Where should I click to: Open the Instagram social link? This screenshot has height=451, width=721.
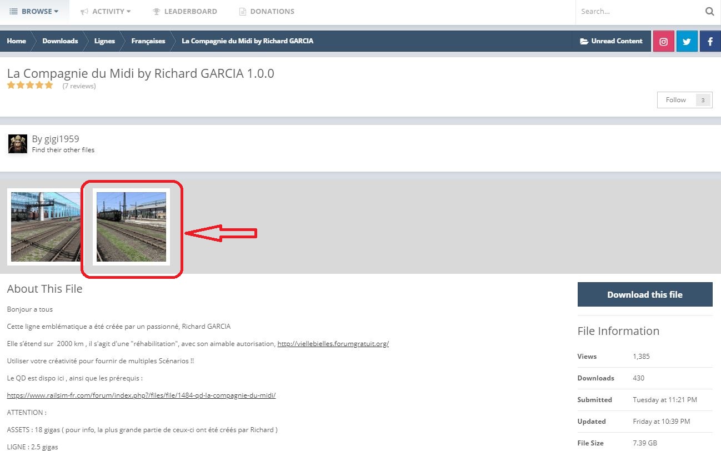click(663, 41)
